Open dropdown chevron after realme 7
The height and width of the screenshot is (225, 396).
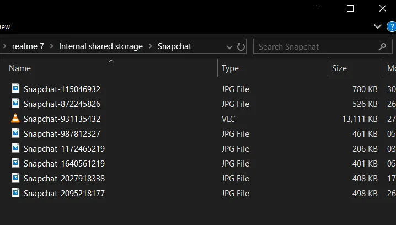(x=52, y=46)
